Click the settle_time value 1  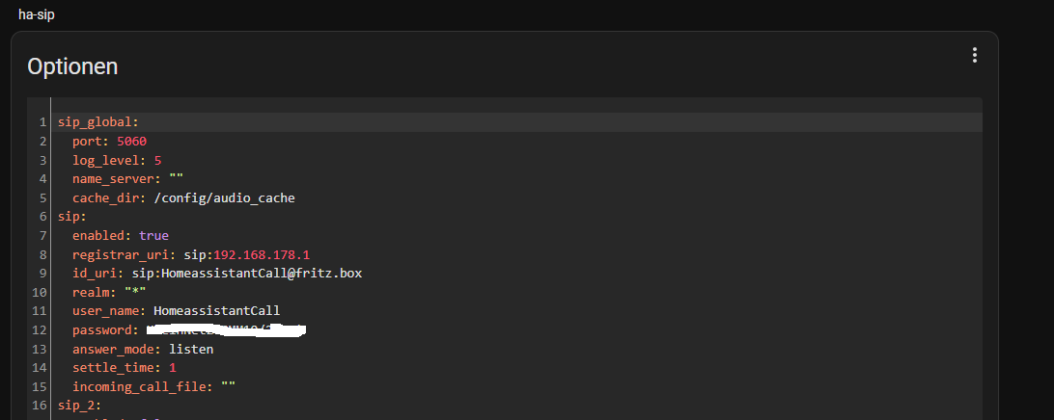pyautogui.click(x=172, y=368)
